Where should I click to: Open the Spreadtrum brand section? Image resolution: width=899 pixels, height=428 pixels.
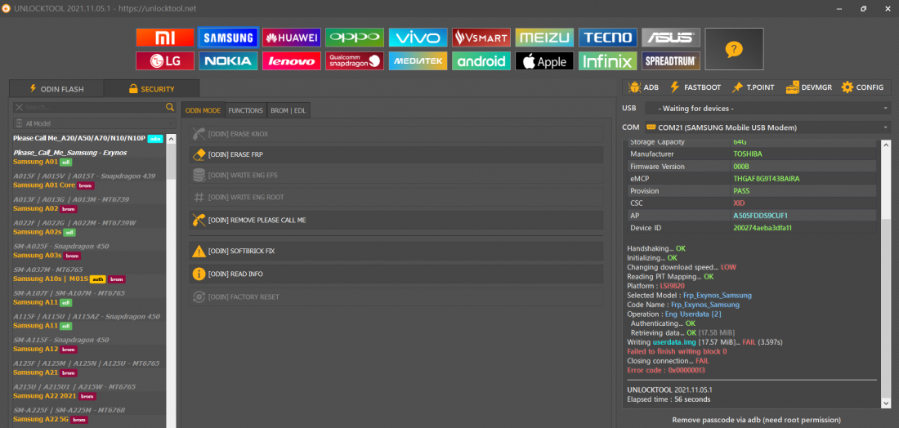tap(671, 60)
